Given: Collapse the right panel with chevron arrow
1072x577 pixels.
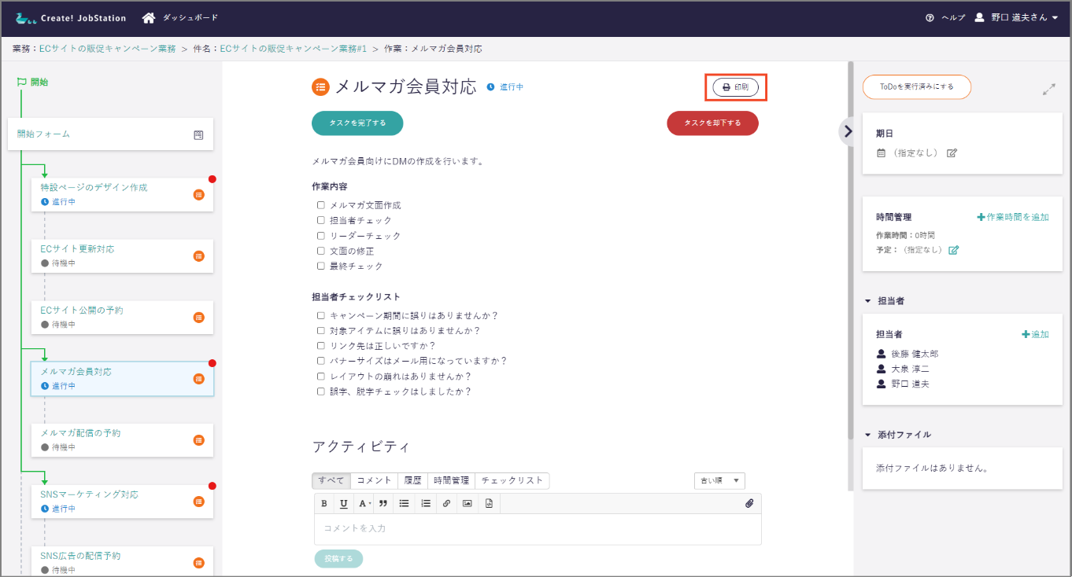Looking at the screenshot, I should pyautogui.click(x=848, y=131).
